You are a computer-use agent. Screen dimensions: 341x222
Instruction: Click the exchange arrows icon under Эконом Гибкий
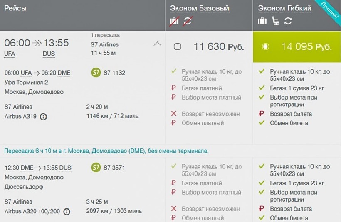coord(288,21)
